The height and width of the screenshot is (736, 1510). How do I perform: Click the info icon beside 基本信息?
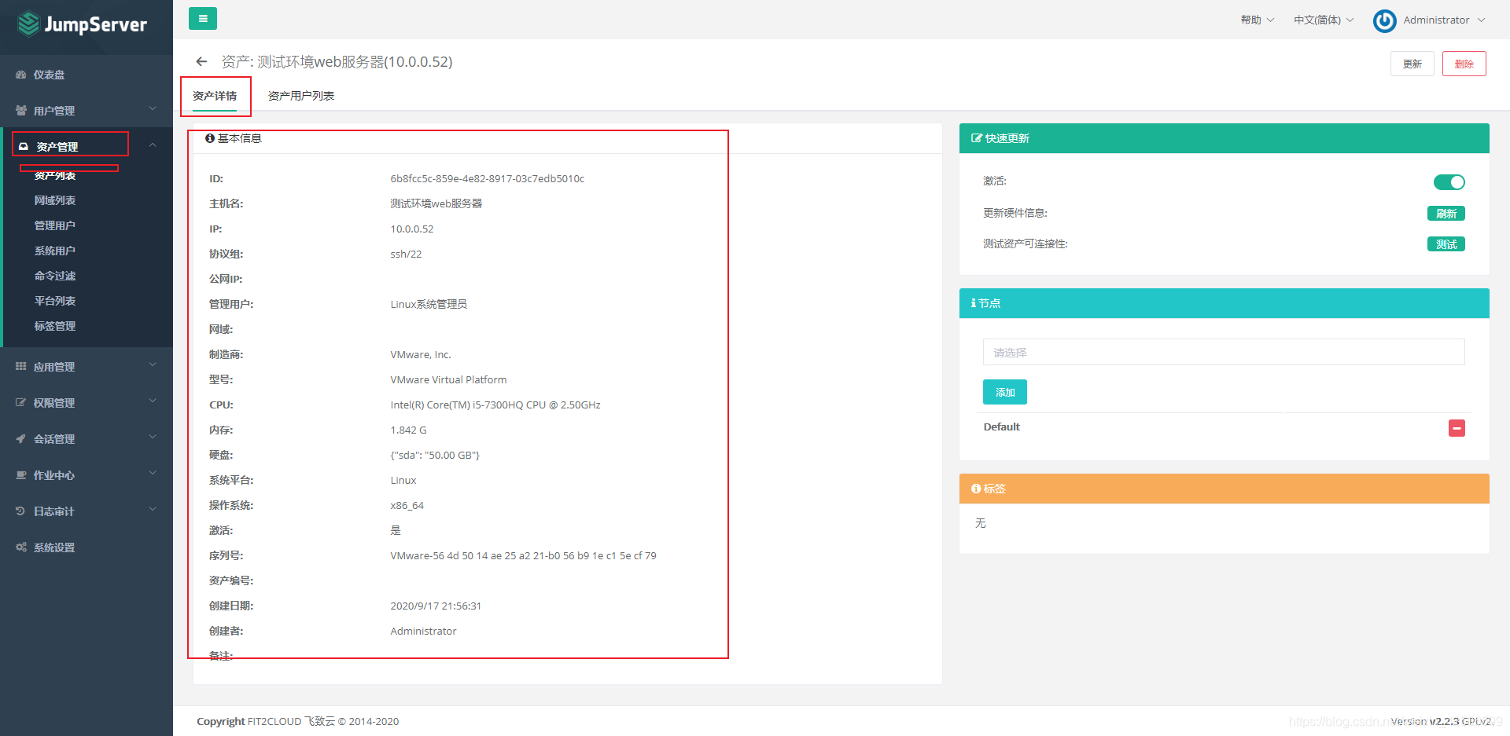pos(210,138)
